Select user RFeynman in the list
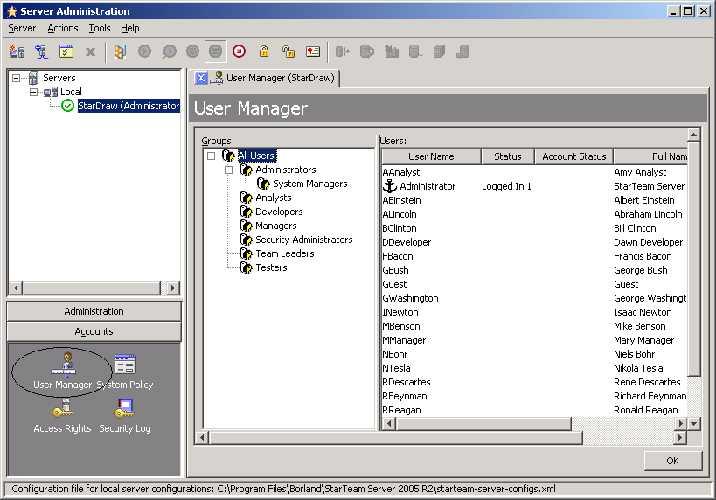The image size is (716, 500). (x=405, y=396)
